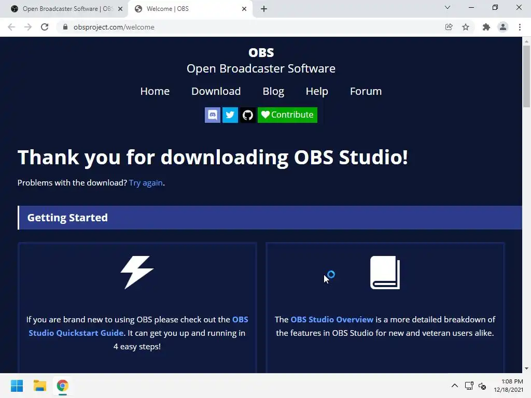View site information via lock icon
The height and width of the screenshot is (398, 531).
(x=65, y=27)
